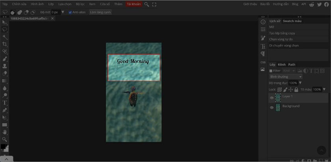Expand the side icon column arrows
Image resolution: width=331 pixels, height=162 pixels.
point(263,17)
